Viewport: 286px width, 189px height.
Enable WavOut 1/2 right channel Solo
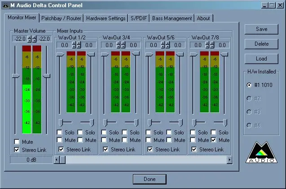[x=80, y=132]
